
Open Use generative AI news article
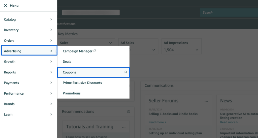point(239,116)
